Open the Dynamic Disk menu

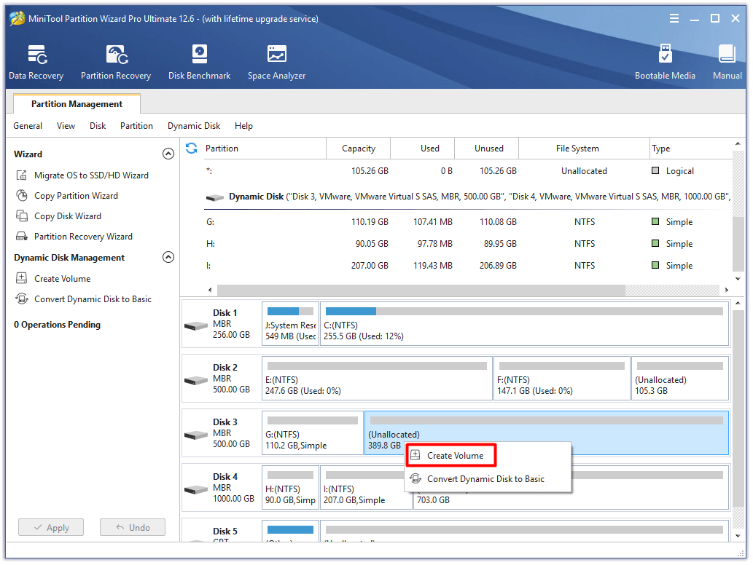pos(194,126)
